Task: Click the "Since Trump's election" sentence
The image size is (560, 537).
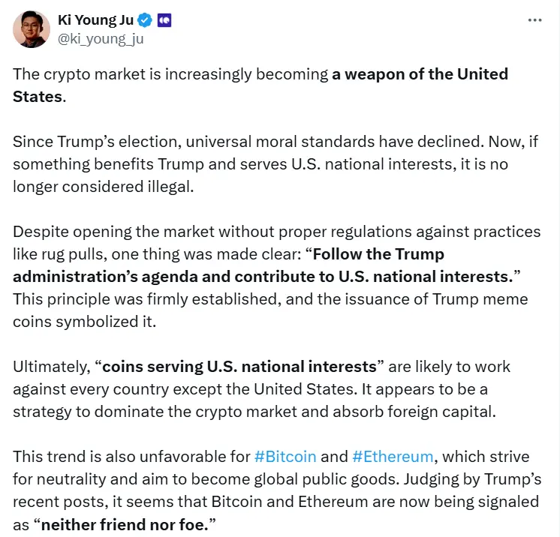Action: (x=98, y=142)
